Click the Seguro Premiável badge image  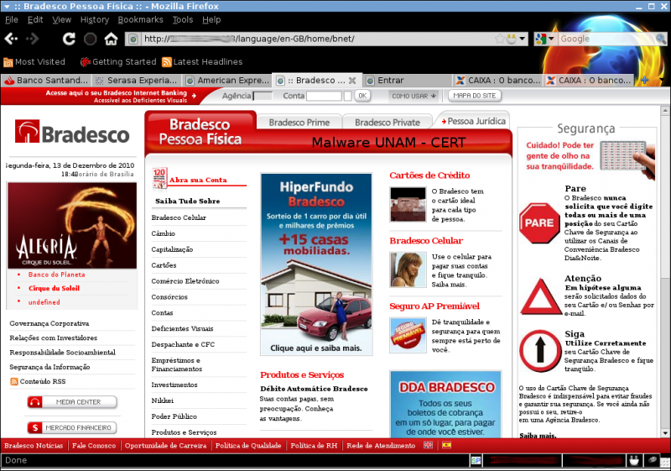point(408,335)
